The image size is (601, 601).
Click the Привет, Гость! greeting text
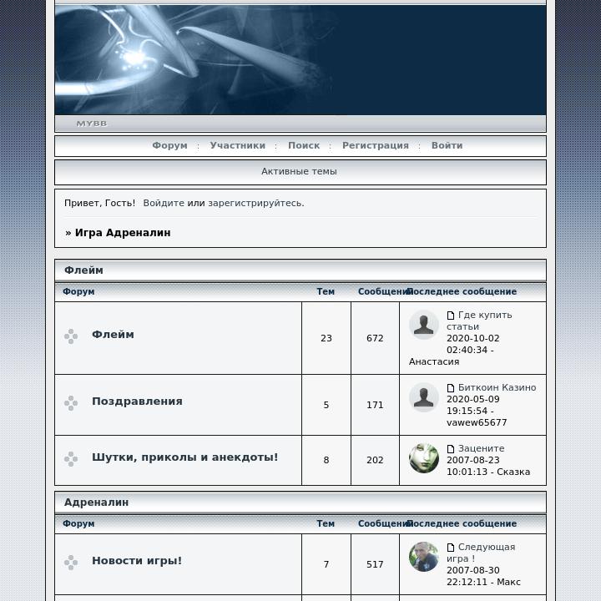click(x=99, y=203)
